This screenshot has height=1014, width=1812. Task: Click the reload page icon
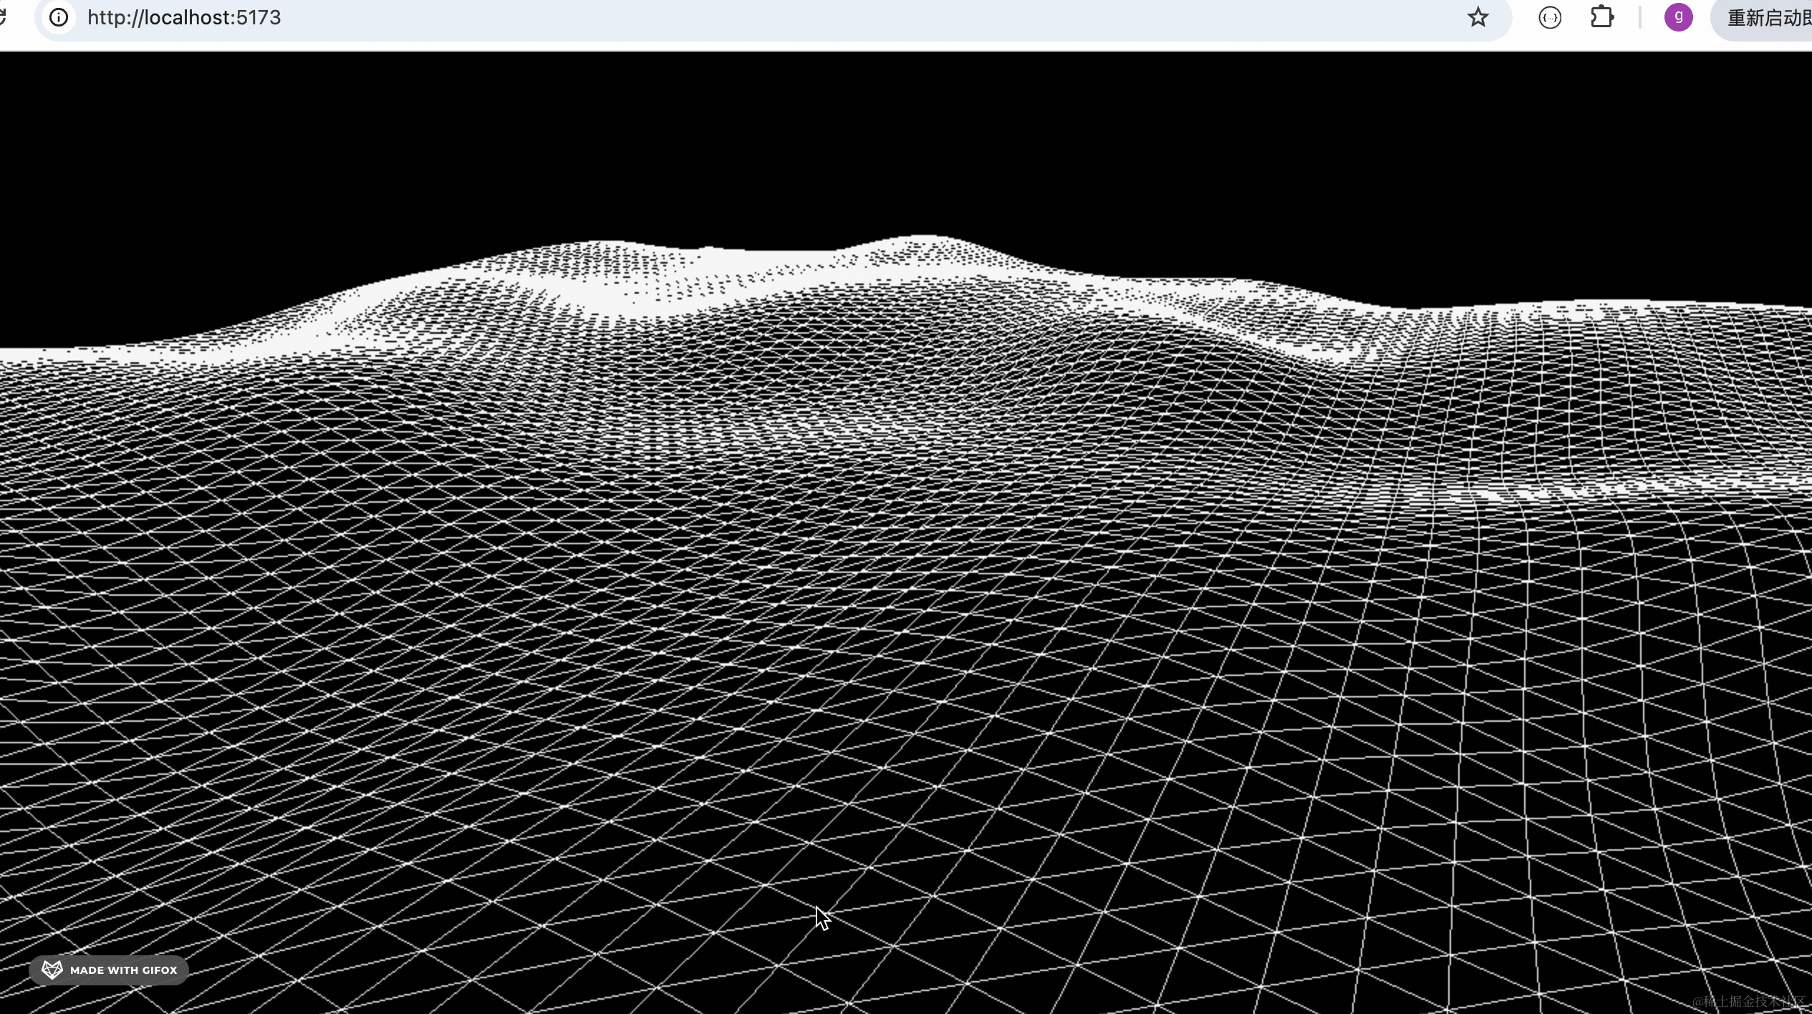[x=3, y=17]
